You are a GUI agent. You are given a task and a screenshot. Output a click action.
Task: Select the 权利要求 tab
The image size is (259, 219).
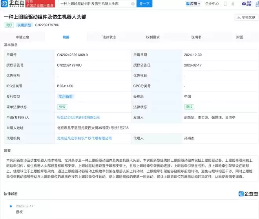coord(153,37)
